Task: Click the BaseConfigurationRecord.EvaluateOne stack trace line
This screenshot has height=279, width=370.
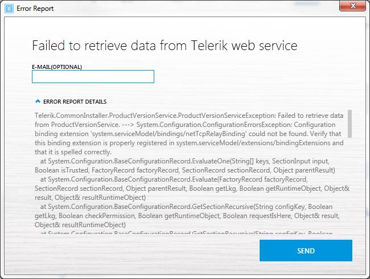Action: point(191,161)
